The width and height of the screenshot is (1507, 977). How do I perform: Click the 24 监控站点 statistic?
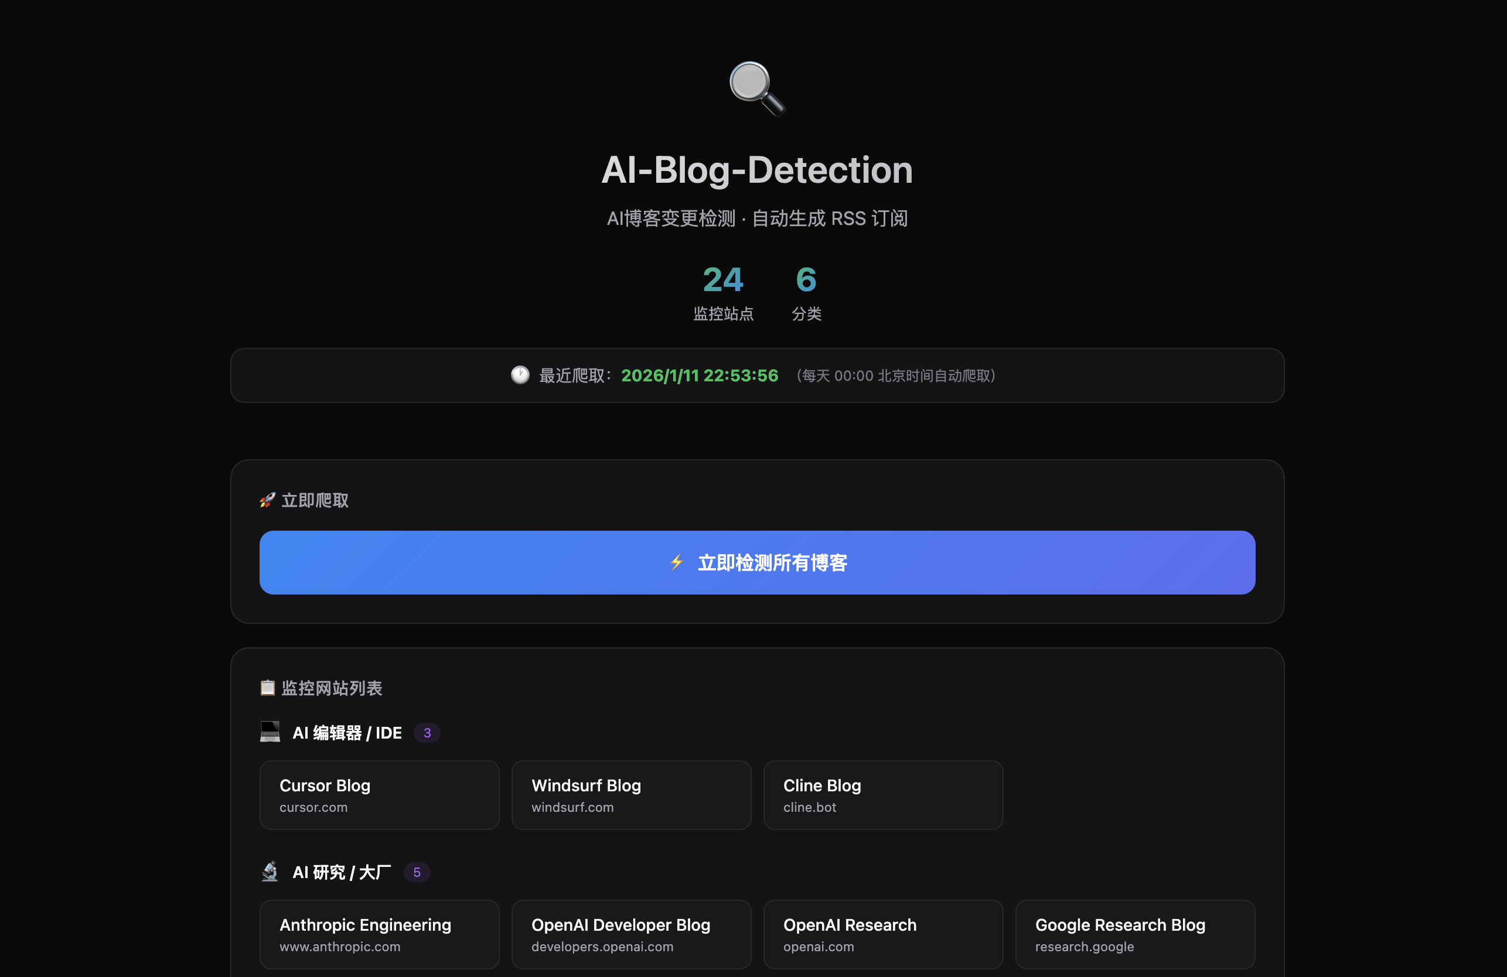tap(723, 292)
